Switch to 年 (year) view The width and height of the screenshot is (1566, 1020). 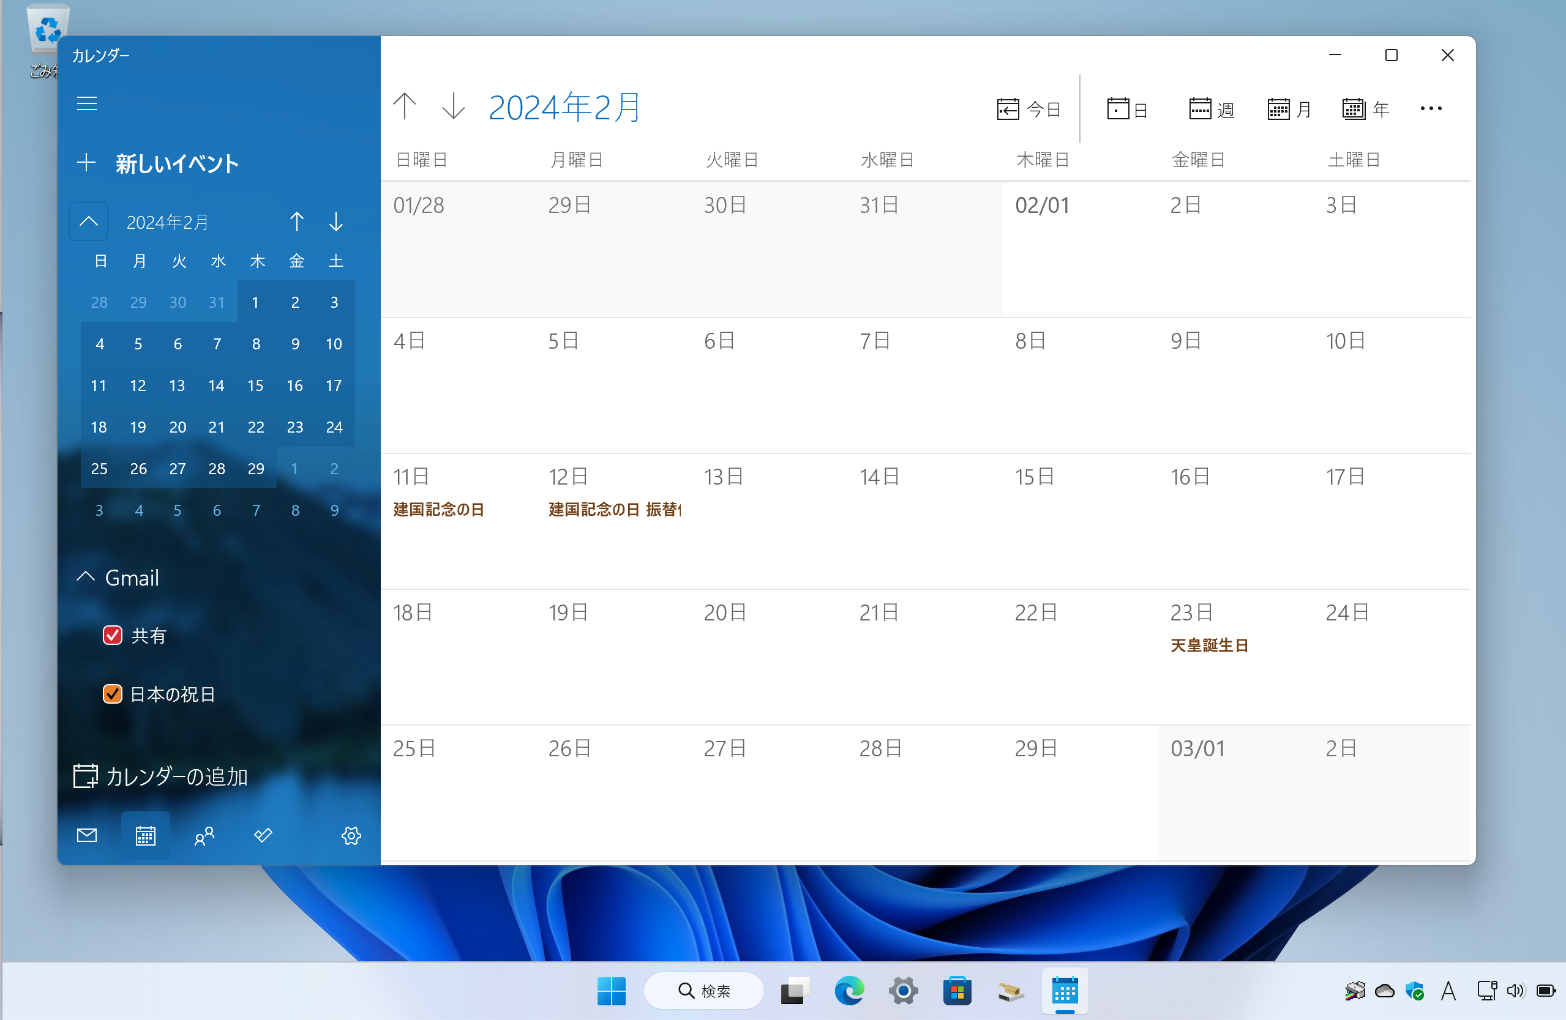click(x=1365, y=109)
